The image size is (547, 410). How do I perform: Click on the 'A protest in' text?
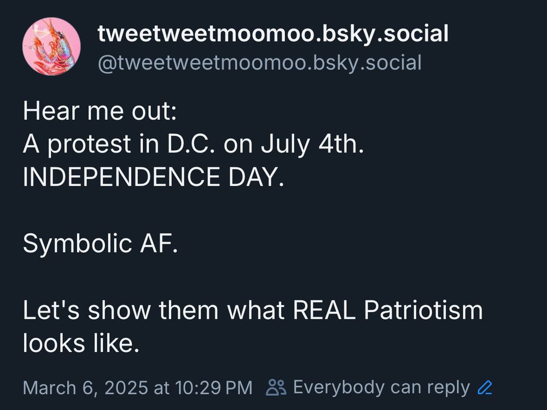pos(90,144)
